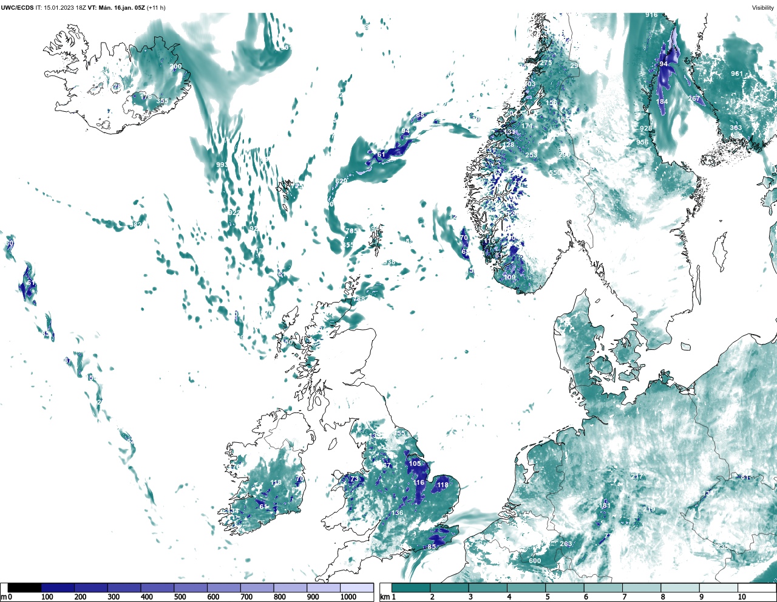This screenshot has width=777, height=602.
Task: Click the '956' visibility value
Action: coord(642,142)
